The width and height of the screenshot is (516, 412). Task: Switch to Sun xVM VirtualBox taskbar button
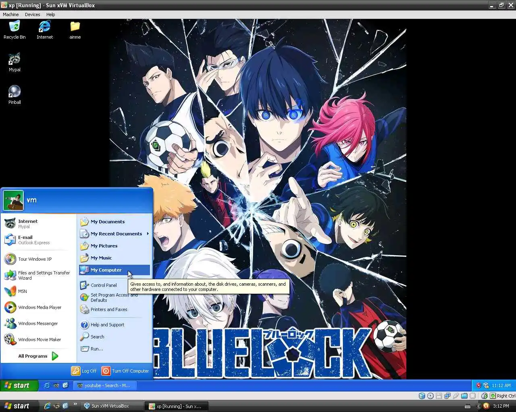pyautogui.click(x=112, y=406)
